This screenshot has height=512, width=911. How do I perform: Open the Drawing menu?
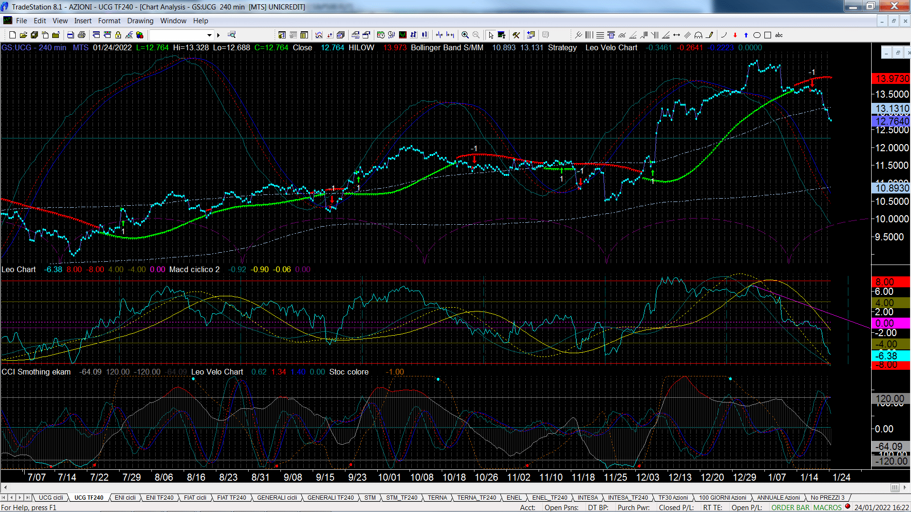(140, 21)
